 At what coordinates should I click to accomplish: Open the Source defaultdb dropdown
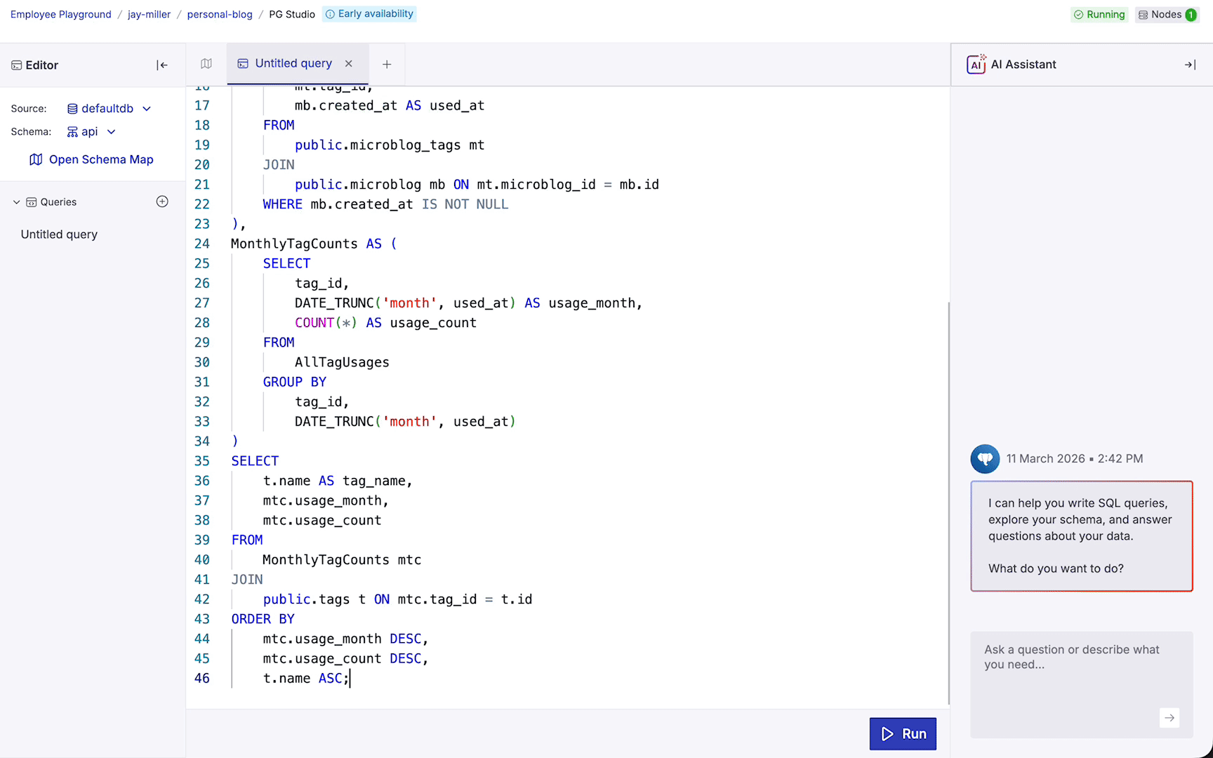coord(109,109)
